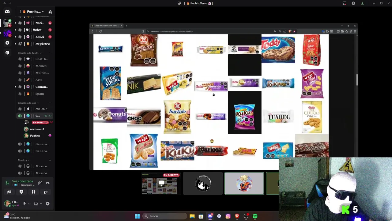
Task: Create a channel in Musica category
Action: point(50,160)
